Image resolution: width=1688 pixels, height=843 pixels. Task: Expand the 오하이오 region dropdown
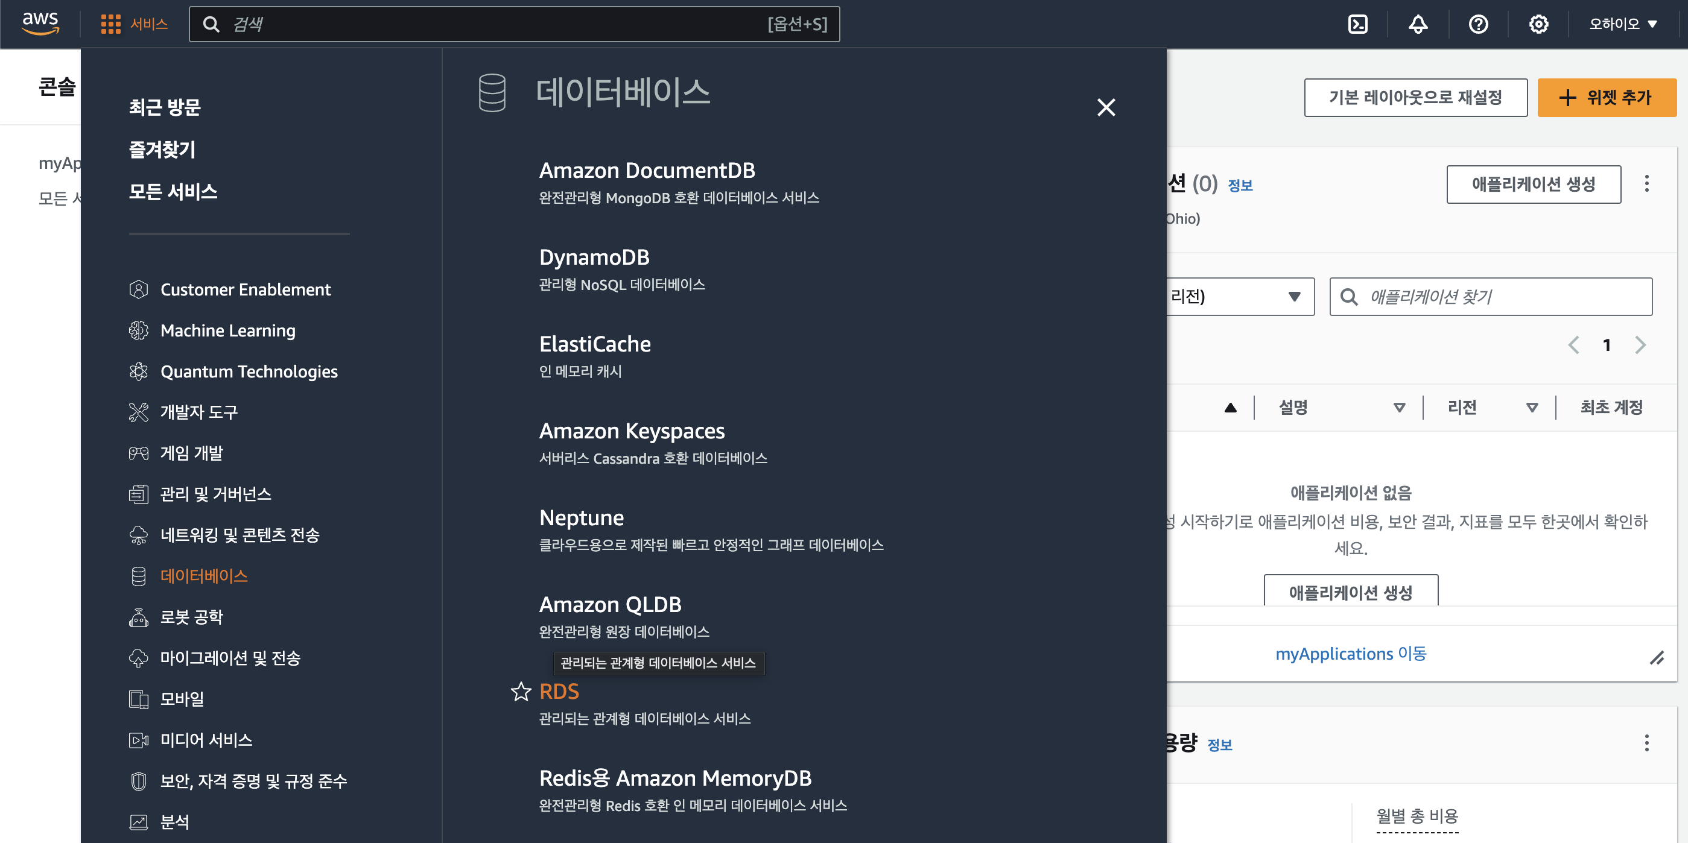(x=1622, y=24)
